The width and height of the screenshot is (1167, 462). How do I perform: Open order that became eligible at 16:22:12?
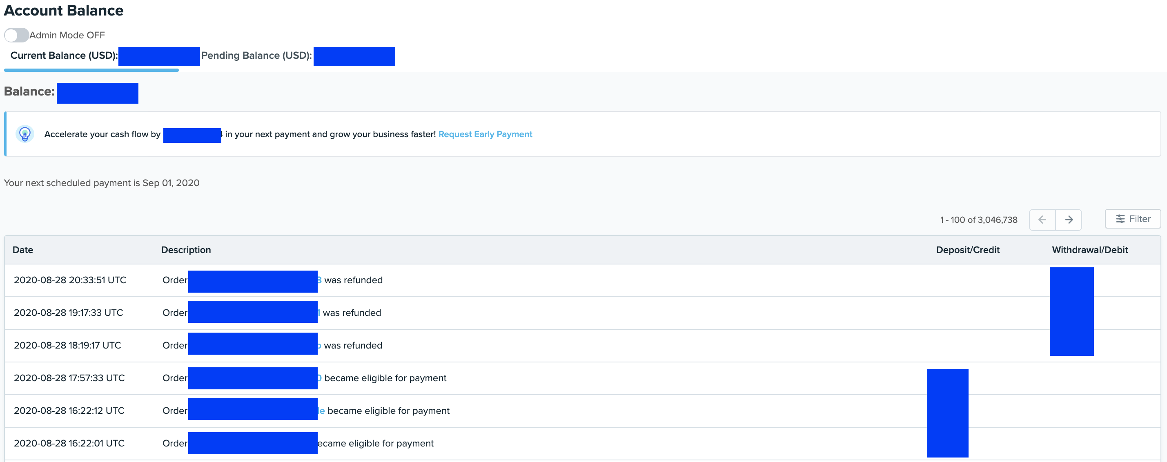pyautogui.click(x=321, y=410)
